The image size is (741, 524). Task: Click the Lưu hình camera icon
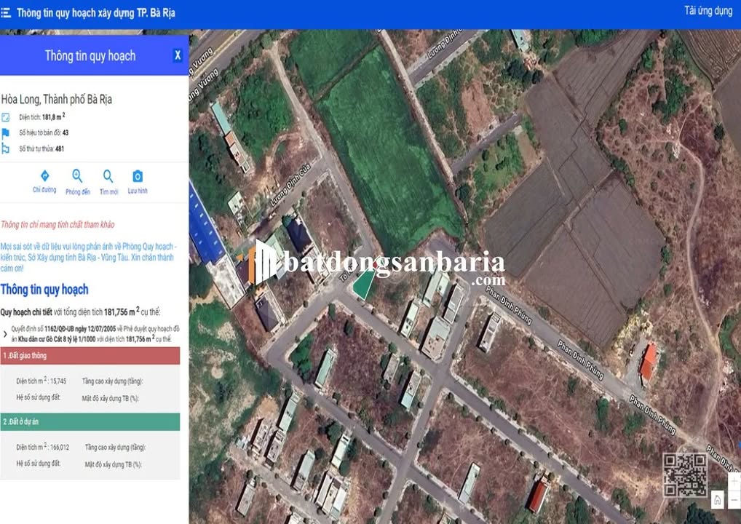[x=138, y=176]
